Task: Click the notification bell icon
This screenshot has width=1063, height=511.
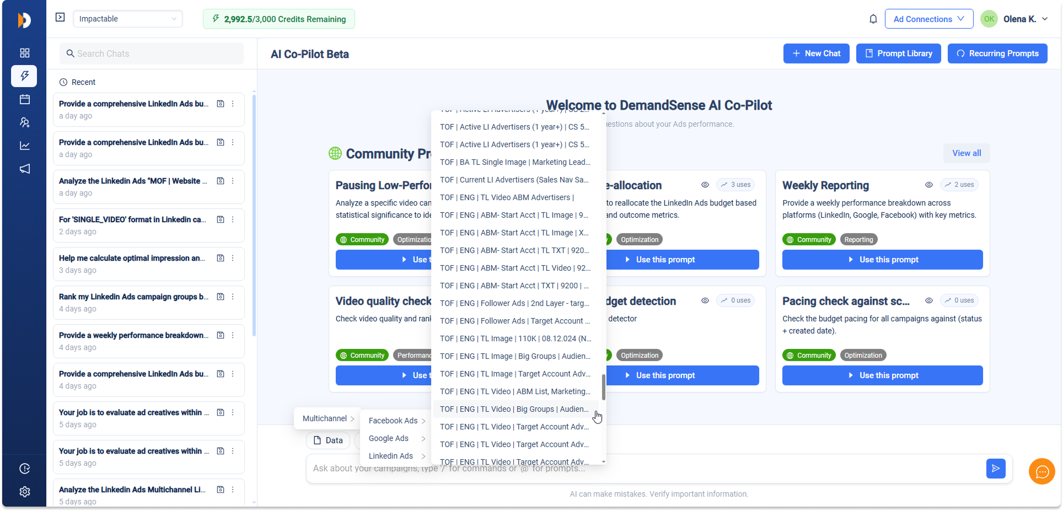Action: coord(873,19)
